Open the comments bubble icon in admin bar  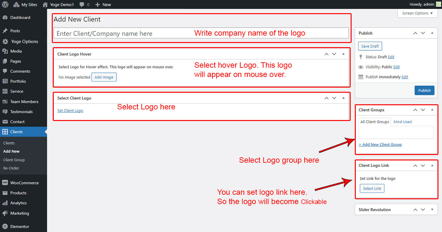(x=82, y=4)
